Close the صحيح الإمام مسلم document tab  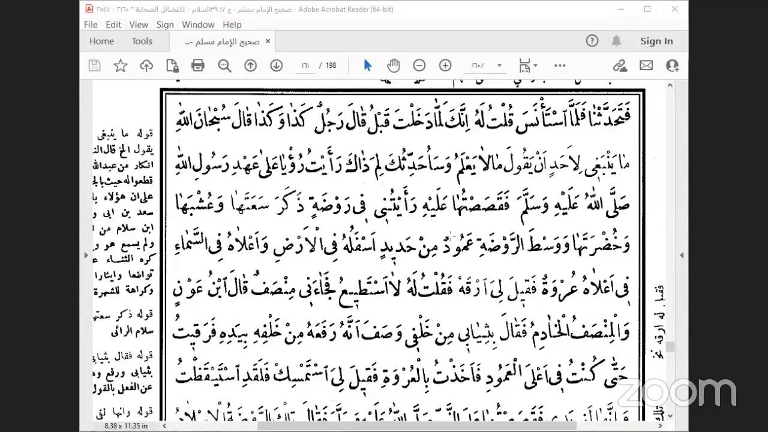268,41
